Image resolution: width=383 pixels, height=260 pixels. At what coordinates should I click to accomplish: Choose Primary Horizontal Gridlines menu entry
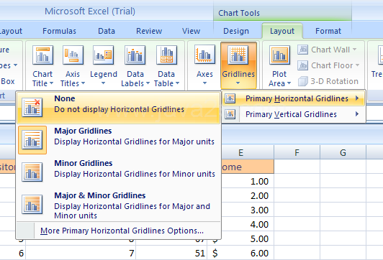pos(294,98)
